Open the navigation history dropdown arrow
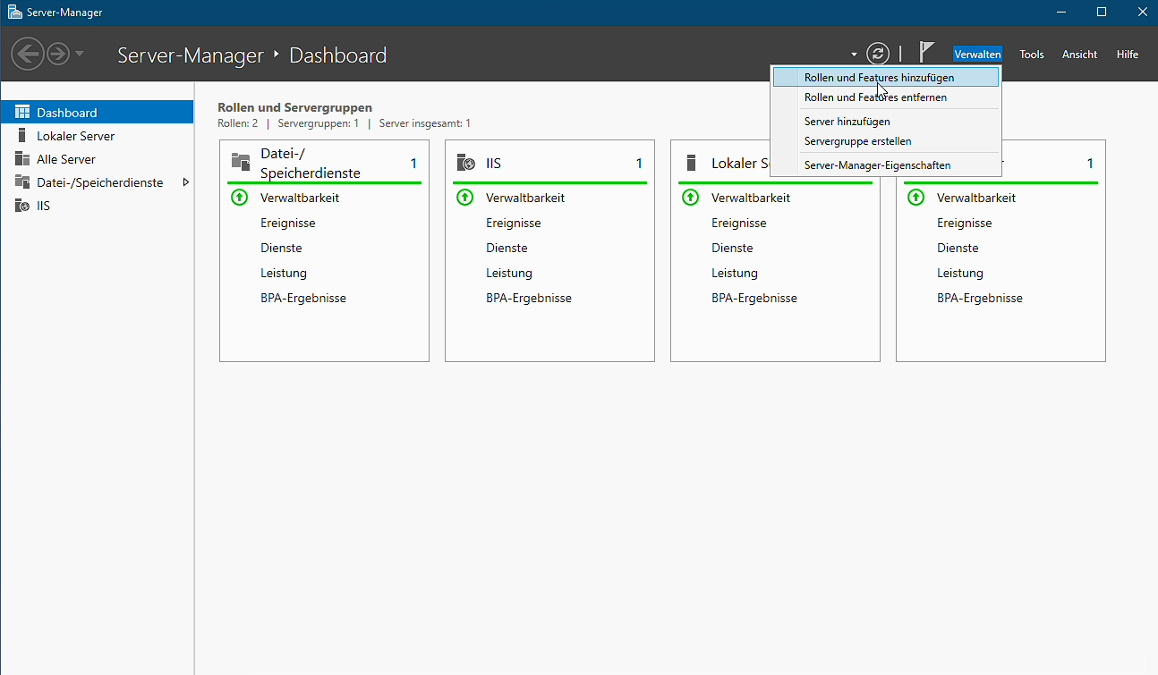This screenshot has height=675, width=1158. pos(80,54)
